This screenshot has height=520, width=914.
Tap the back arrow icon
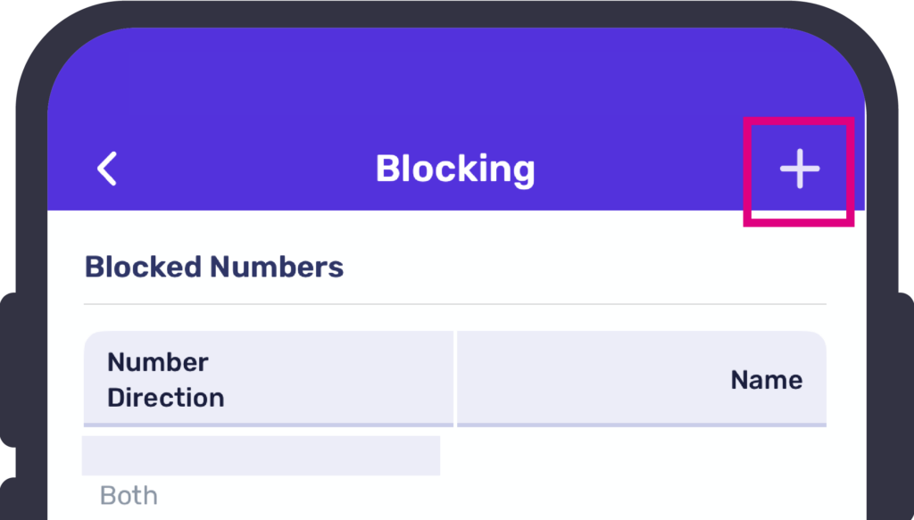pos(108,169)
